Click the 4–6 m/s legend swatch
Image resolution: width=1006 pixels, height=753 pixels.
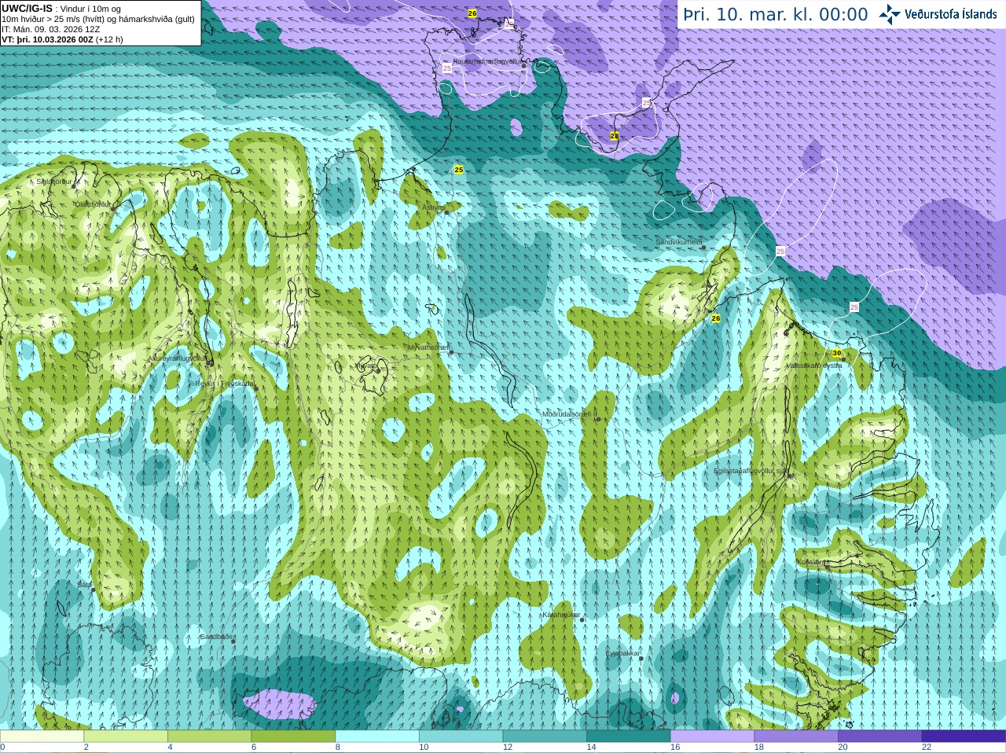(x=209, y=736)
